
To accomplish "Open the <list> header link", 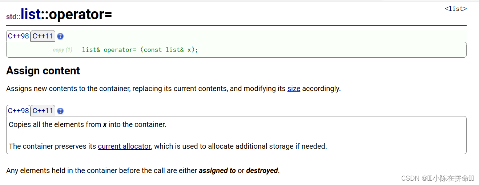I will (456, 9).
